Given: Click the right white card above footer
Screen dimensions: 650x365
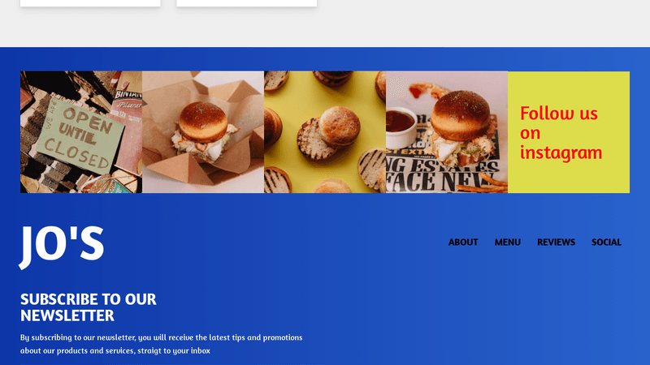Looking at the screenshot, I should [247, 3].
